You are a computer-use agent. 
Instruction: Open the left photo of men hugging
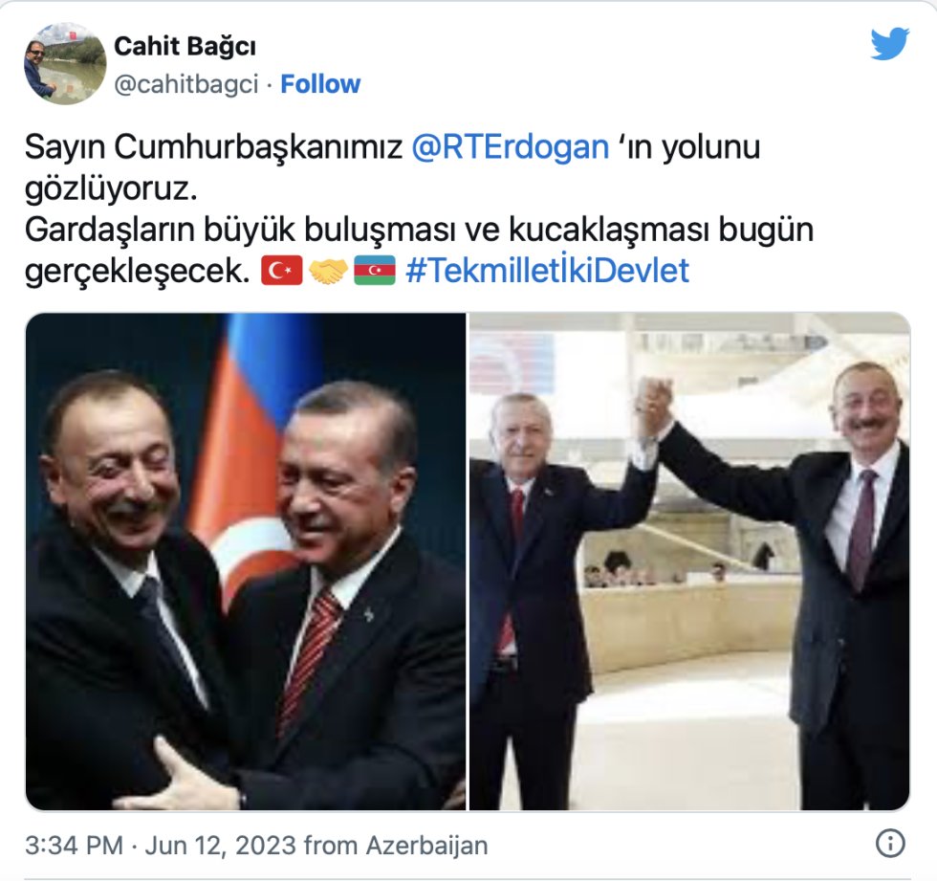pos(246,562)
